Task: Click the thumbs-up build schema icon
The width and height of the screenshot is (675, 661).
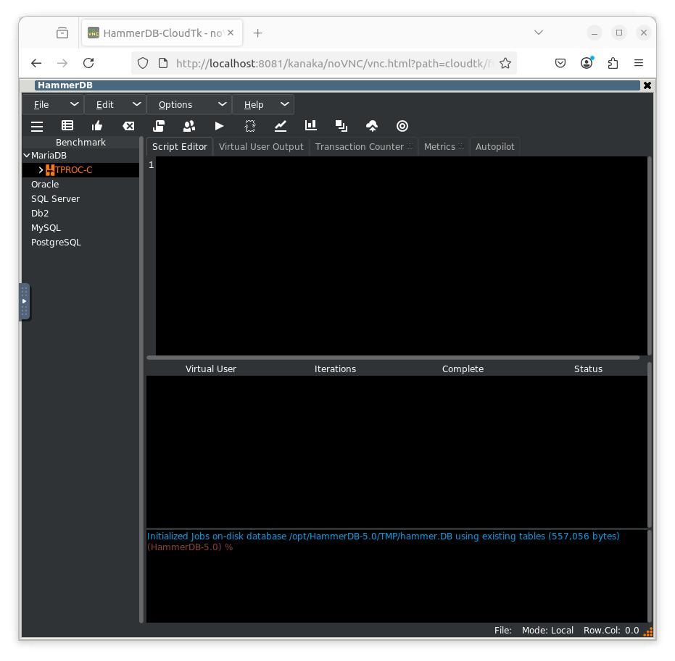Action: tap(97, 126)
